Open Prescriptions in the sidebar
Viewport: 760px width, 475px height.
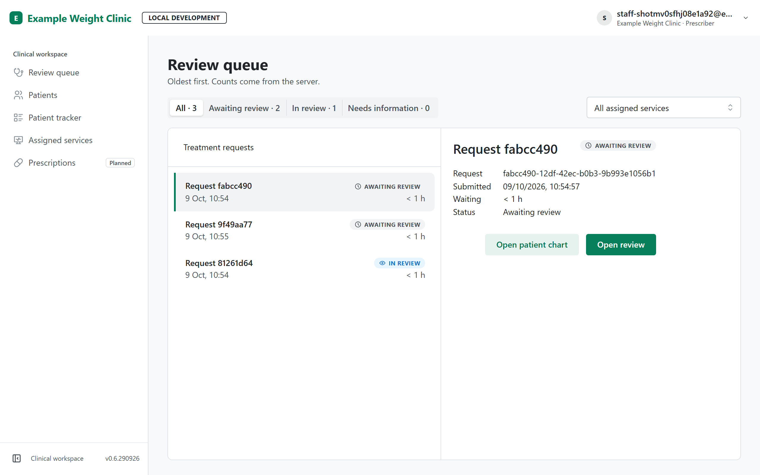coord(74,163)
